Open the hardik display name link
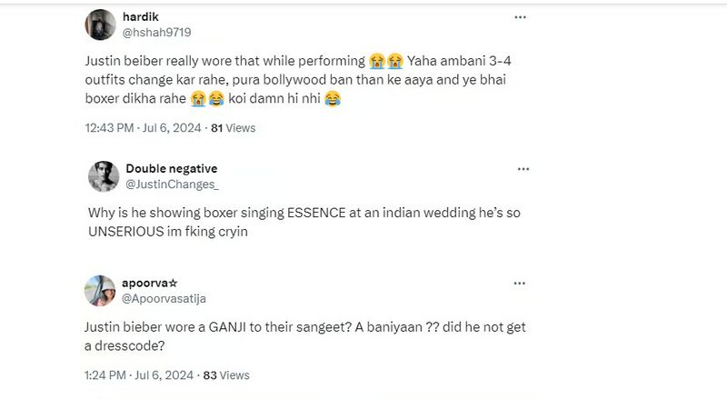Viewport: 727px width, 399px height. click(139, 17)
